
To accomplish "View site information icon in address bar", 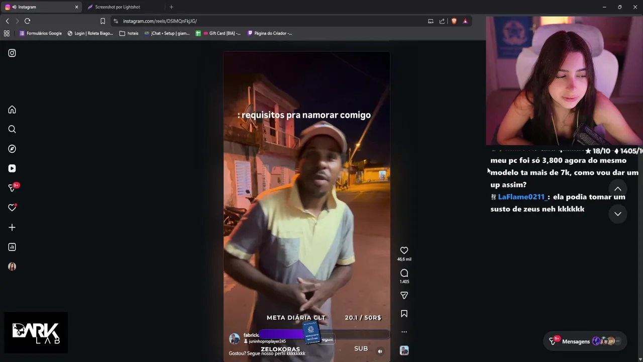I will pos(116,21).
